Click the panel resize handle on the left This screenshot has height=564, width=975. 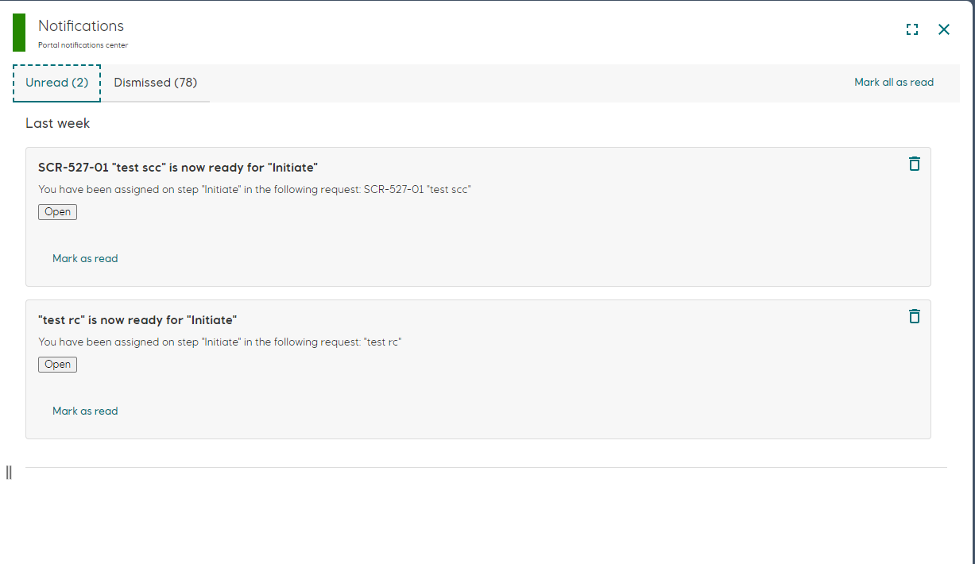click(x=9, y=472)
